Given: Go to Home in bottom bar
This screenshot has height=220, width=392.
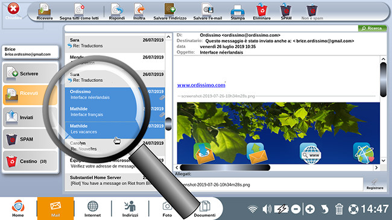Looking at the screenshot, I should click(18, 209).
